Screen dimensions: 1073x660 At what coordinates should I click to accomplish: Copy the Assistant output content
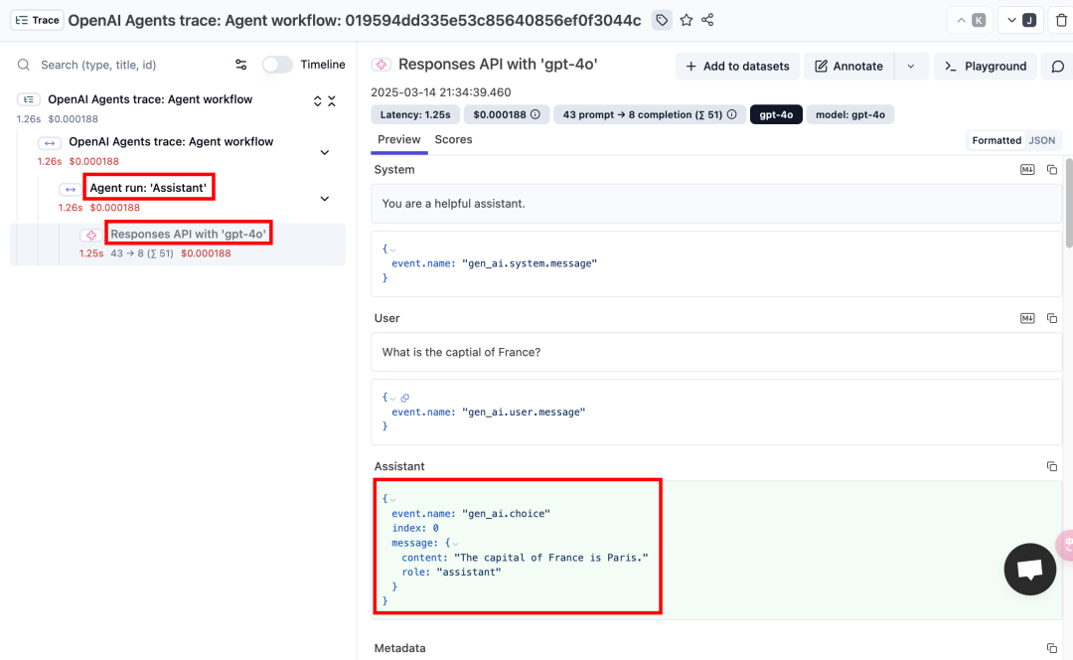(x=1052, y=466)
